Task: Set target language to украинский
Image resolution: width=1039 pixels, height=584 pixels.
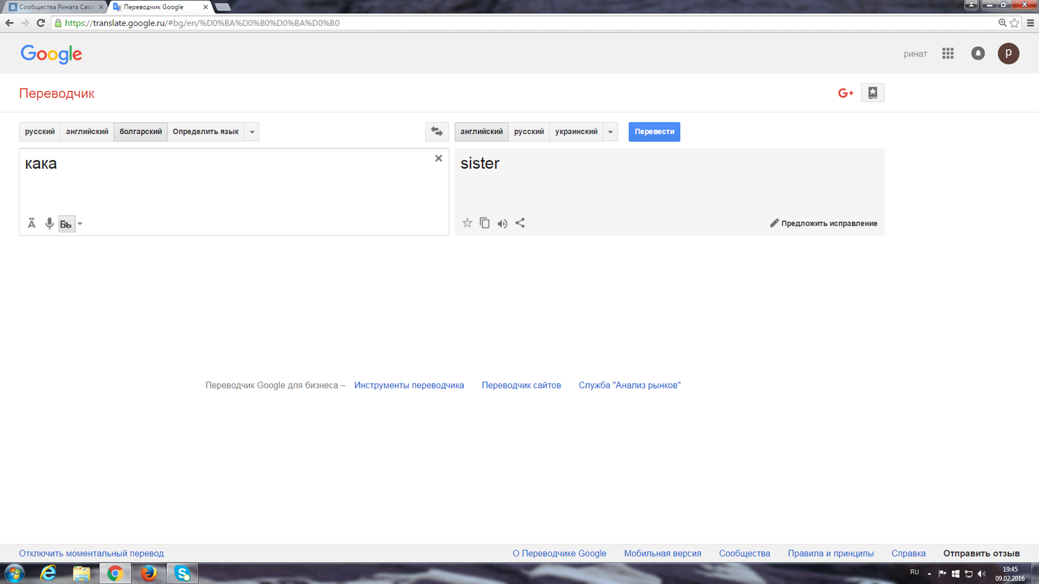Action: [576, 132]
